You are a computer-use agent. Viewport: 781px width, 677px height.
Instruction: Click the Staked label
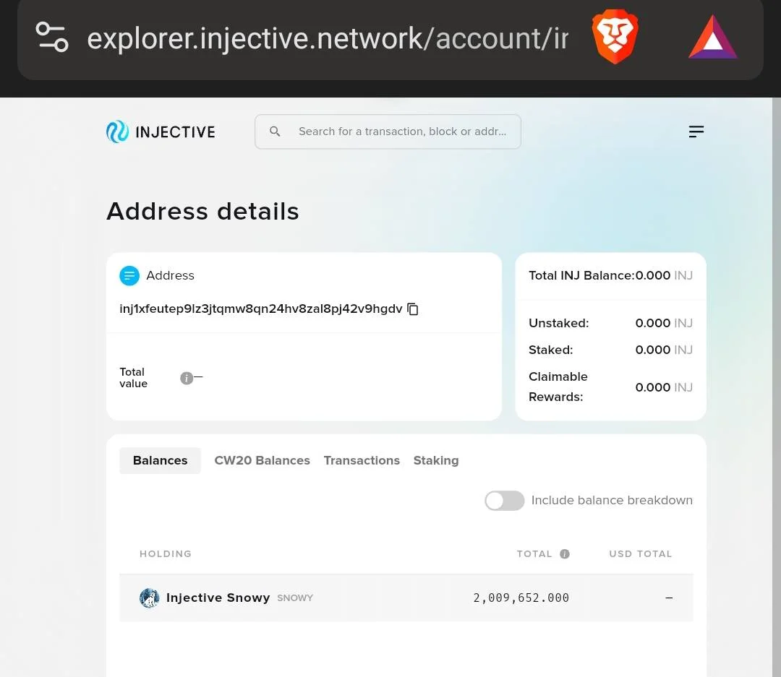[551, 350]
